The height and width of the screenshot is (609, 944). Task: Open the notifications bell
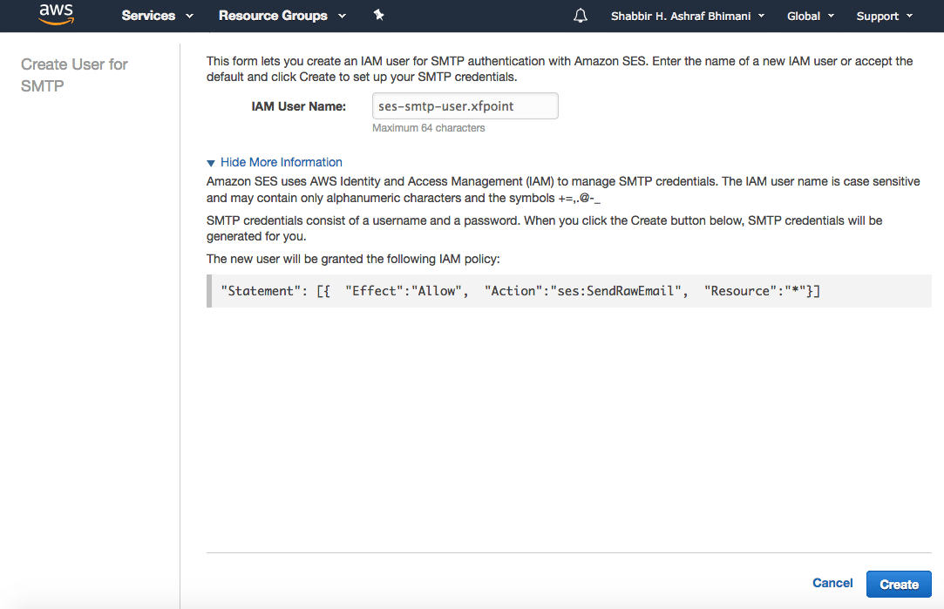point(581,16)
